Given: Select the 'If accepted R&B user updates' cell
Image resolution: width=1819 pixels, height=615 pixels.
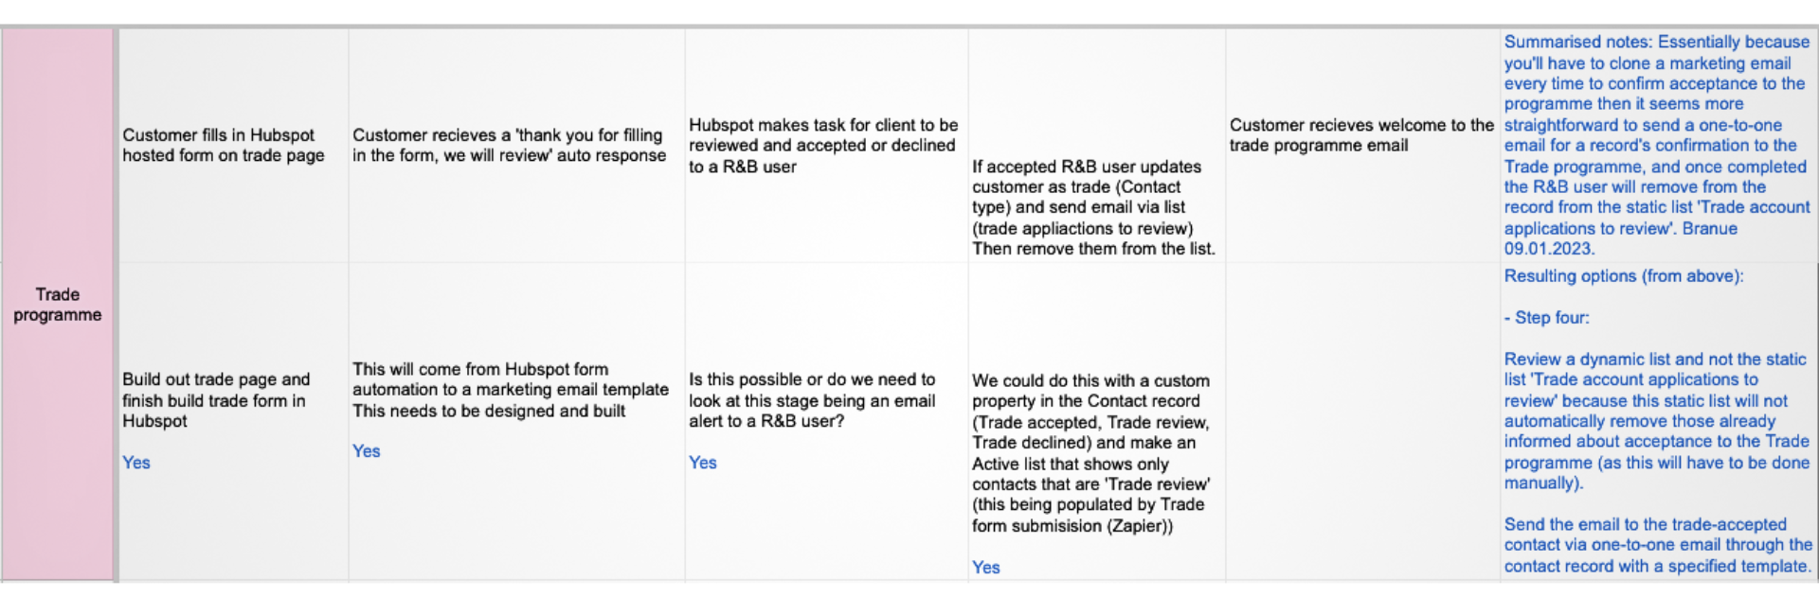Looking at the screenshot, I should 1093,207.
